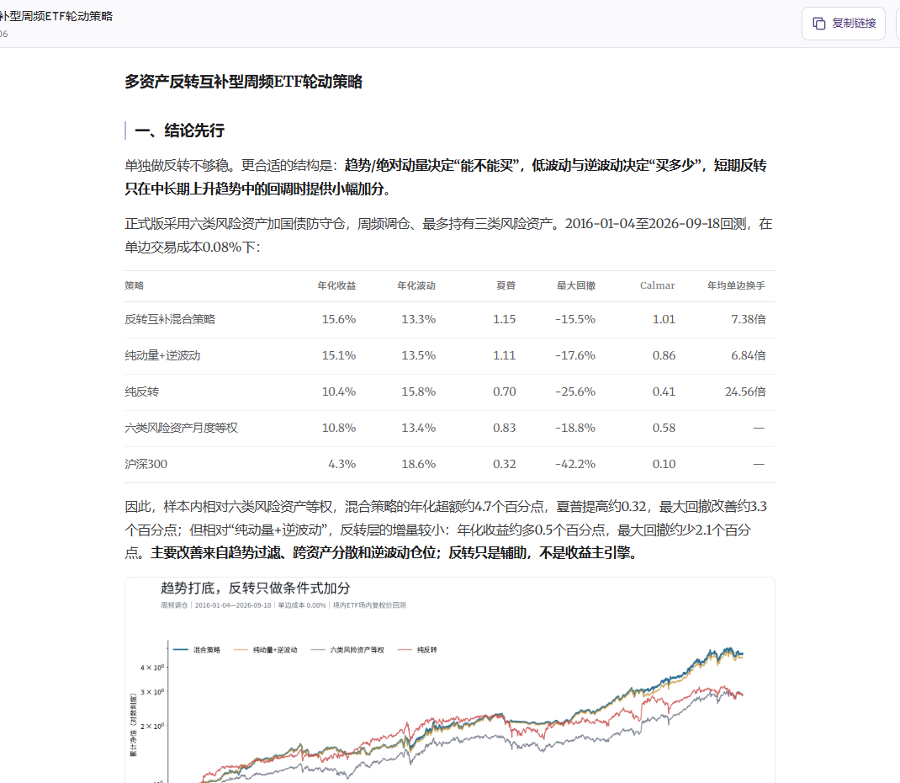The height and width of the screenshot is (783, 900).
Task: Click the drawdown value -25.6%
Action: (575, 391)
